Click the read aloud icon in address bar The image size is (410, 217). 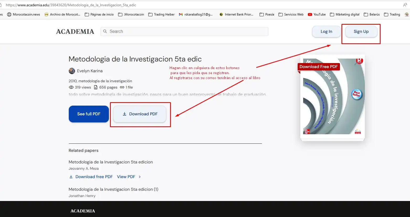point(405,5)
